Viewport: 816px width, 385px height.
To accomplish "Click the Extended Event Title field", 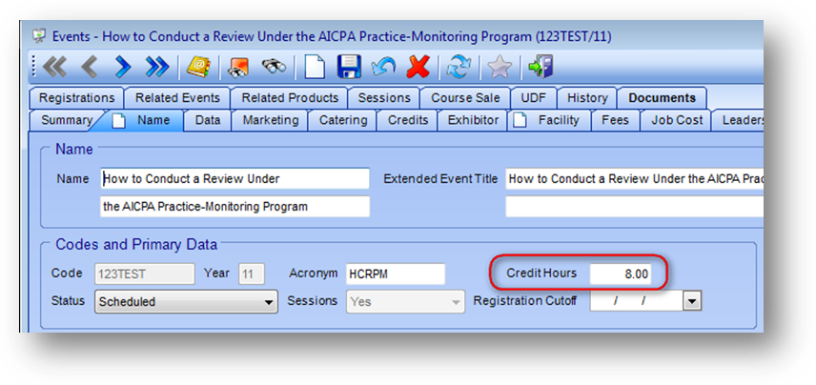I will tap(634, 178).
